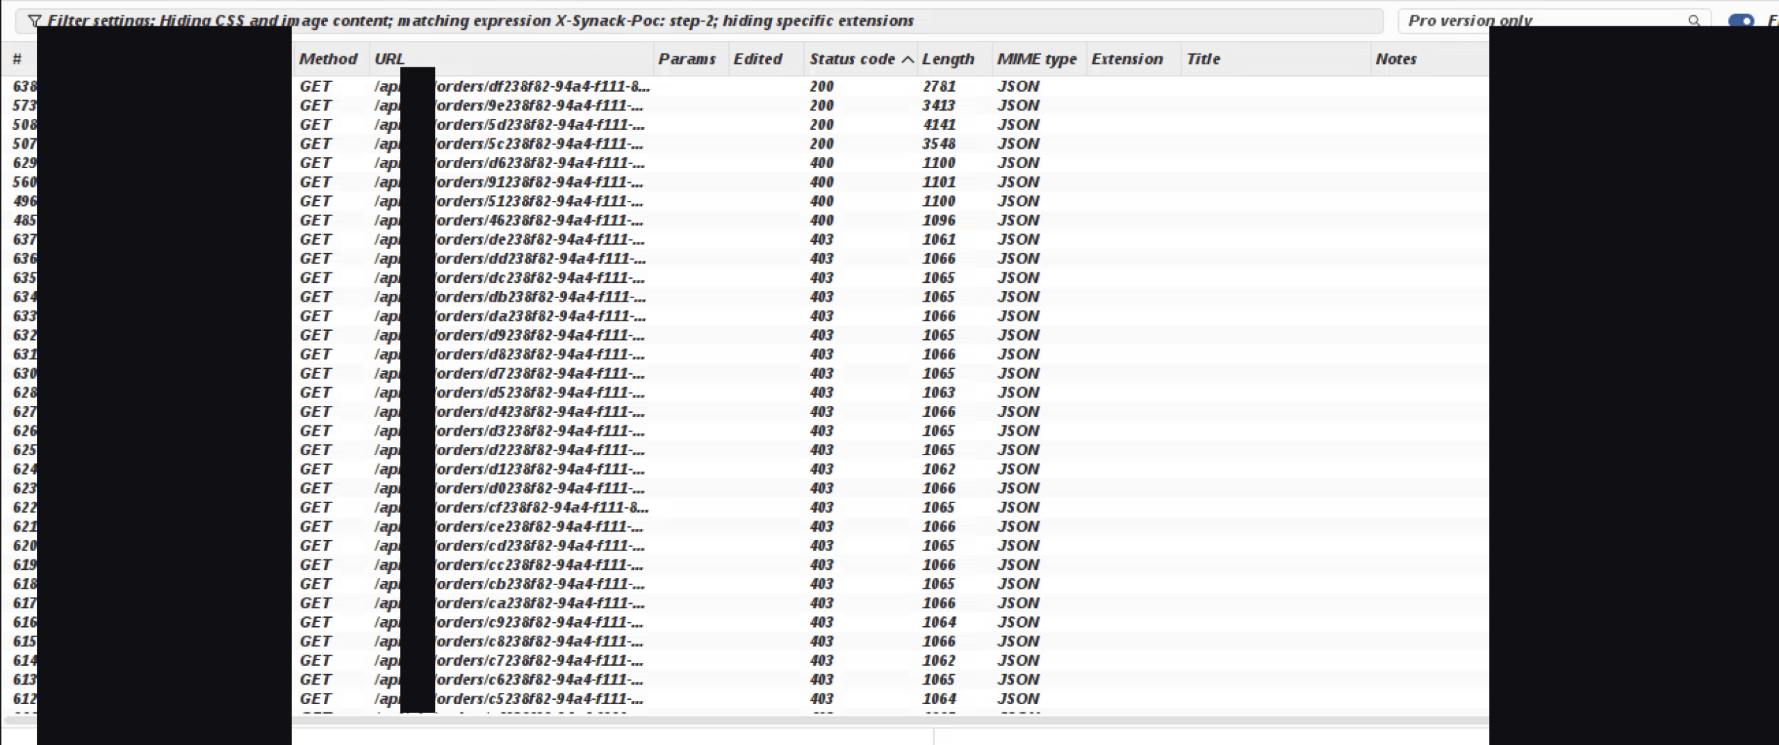1779x745 pixels.
Task: Select the orders/cf238f82 request row
Action: (x=745, y=507)
